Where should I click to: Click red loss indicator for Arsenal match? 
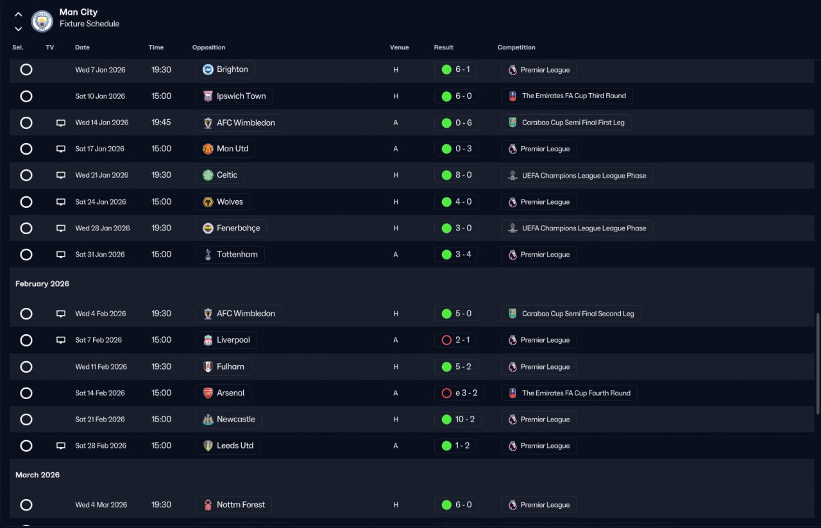pos(446,393)
